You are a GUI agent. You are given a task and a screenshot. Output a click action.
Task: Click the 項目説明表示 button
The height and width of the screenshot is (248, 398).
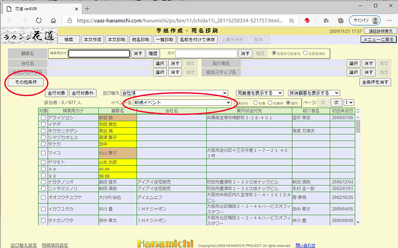381,31
